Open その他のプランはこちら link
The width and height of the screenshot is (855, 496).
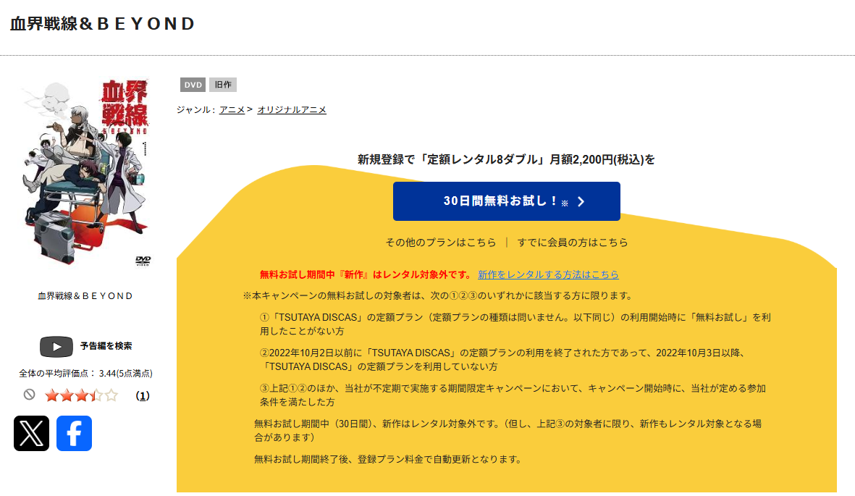[x=441, y=243]
